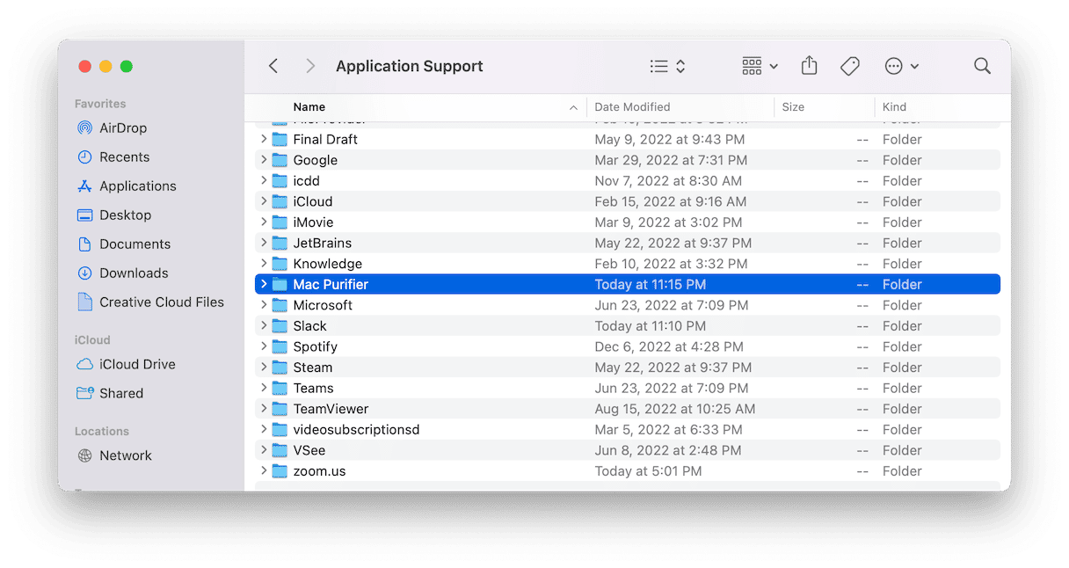Expand the Slack folder

click(x=263, y=325)
